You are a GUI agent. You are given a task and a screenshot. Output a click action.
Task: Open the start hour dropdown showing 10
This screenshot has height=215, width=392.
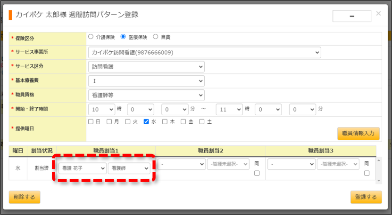[x=101, y=110]
